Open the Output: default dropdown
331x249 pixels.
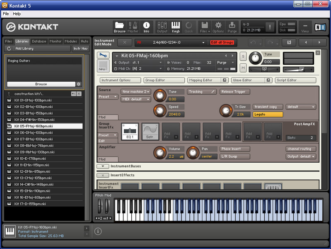(301, 156)
